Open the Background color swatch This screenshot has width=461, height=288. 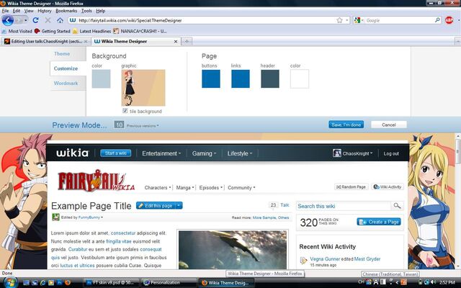[x=101, y=78]
